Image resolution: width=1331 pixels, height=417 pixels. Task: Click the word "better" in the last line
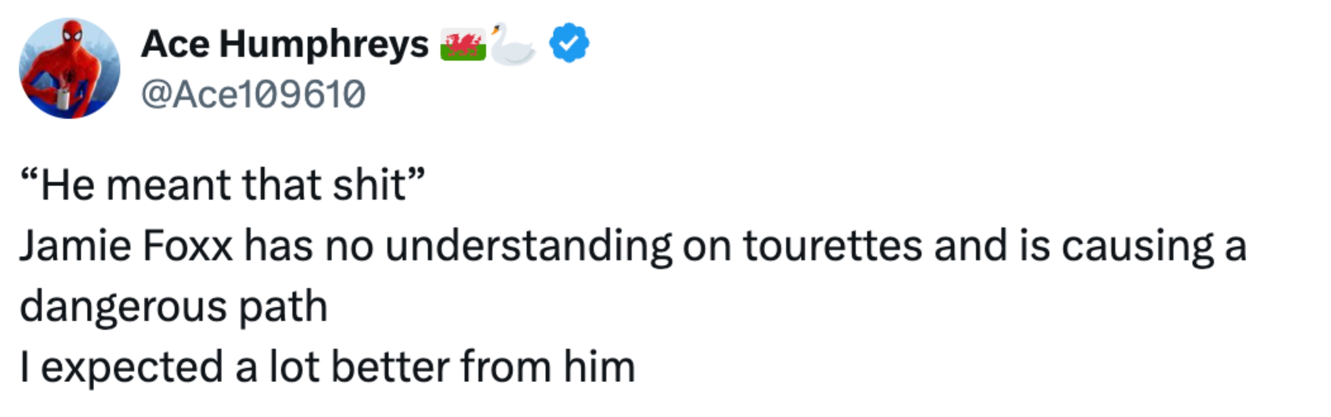[x=390, y=367]
